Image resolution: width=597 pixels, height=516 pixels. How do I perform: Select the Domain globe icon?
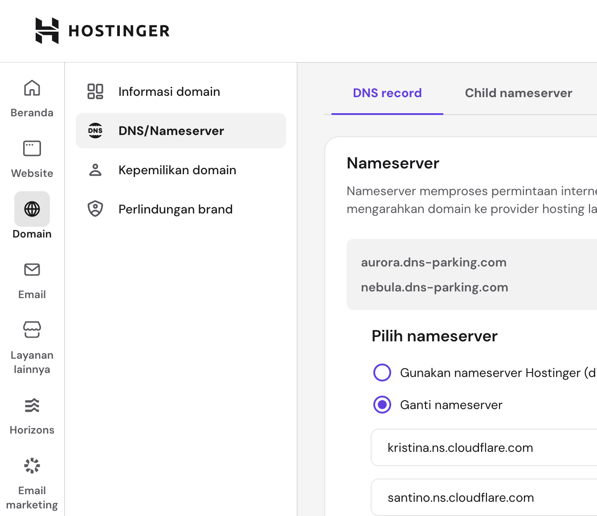coord(32,209)
